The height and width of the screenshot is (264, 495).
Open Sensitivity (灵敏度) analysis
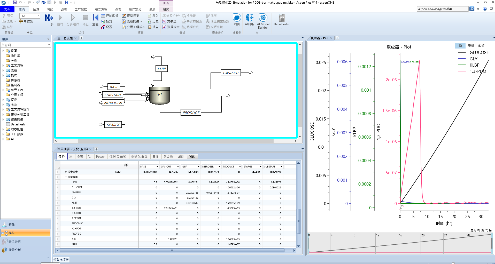click(169, 21)
